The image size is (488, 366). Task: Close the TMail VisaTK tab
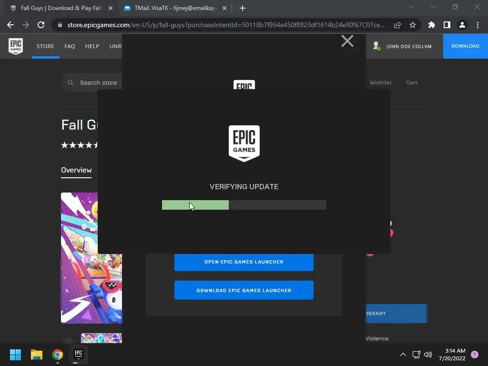click(x=224, y=8)
